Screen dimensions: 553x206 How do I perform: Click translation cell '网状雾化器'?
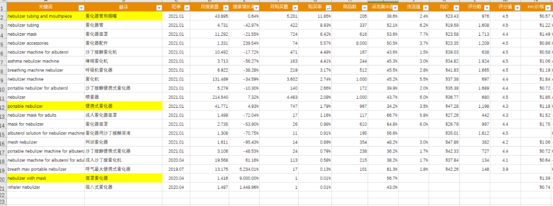pyautogui.click(x=123, y=142)
